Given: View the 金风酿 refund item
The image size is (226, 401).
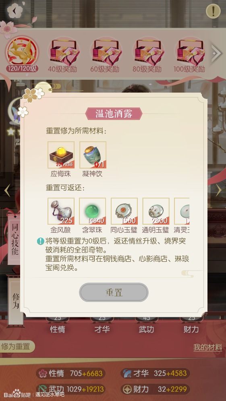Looking at the screenshot, I should click(x=61, y=211).
